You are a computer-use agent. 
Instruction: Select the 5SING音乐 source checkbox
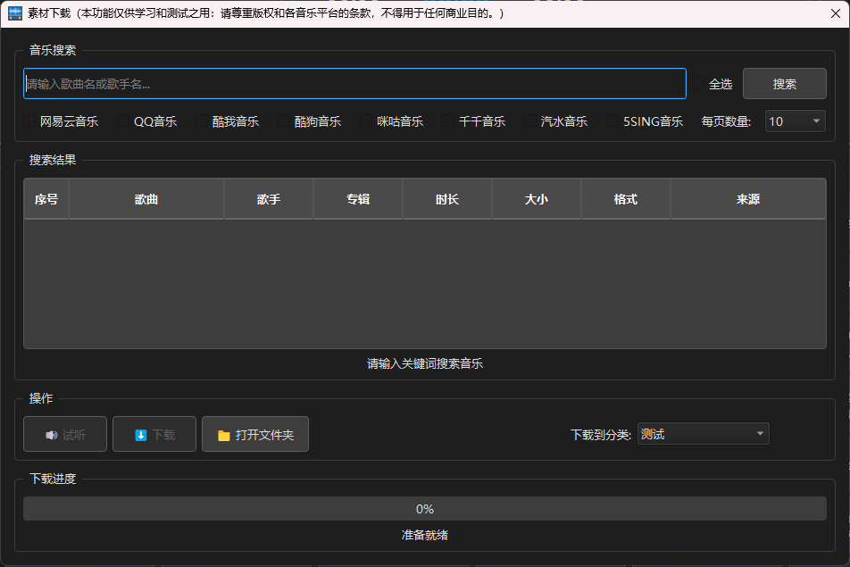pyautogui.click(x=614, y=121)
